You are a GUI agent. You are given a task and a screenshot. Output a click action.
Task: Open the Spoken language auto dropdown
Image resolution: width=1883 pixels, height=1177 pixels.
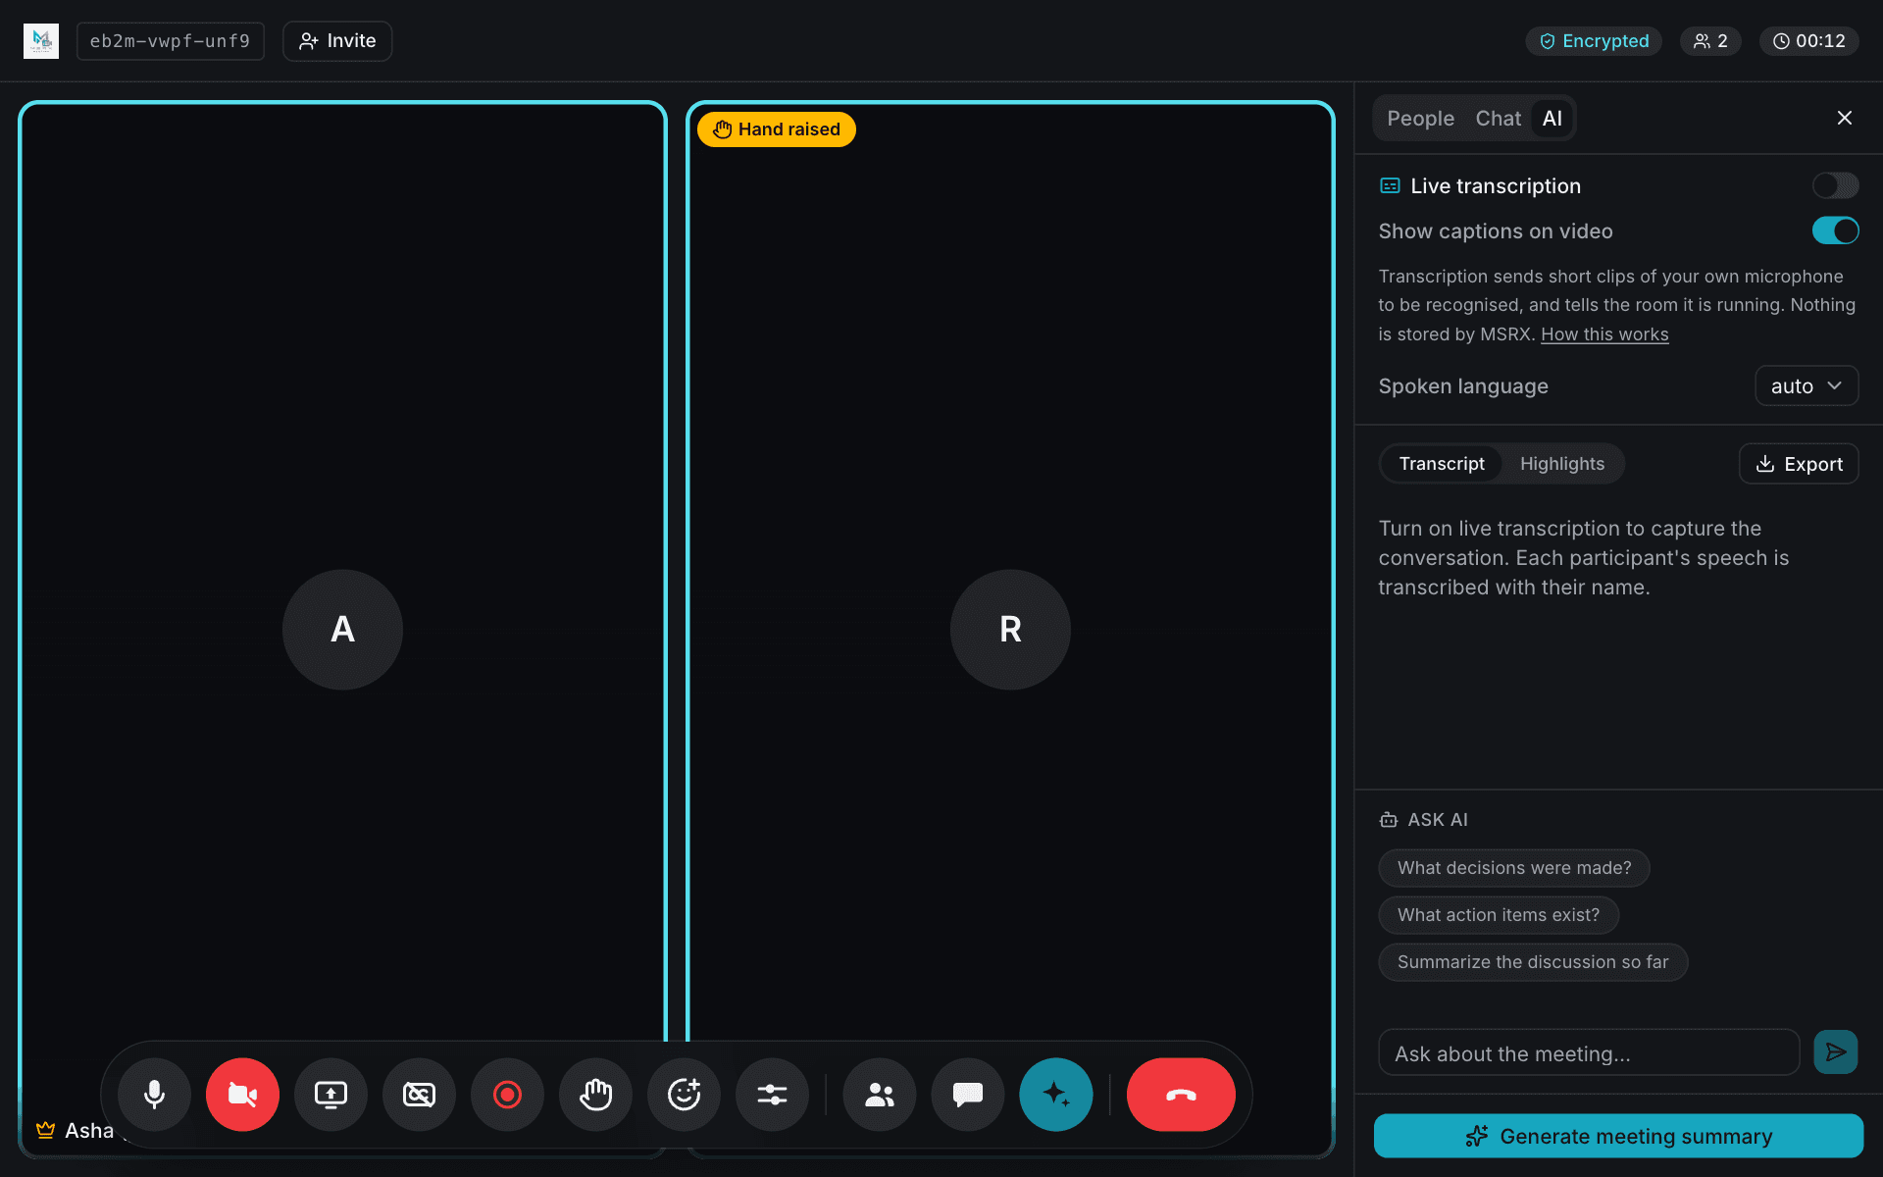pyautogui.click(x=1807, y=386)
